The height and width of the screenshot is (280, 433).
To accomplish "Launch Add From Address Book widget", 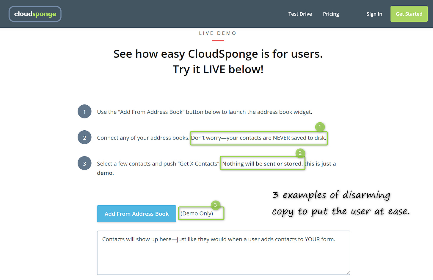I will pos(137,214).
